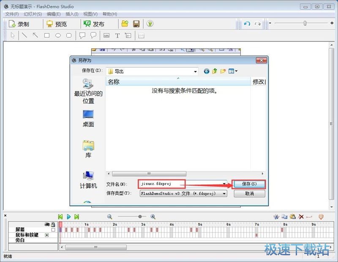Click the zoom minus button at top
The height and width of the screenshot is (262, 338).
[270, 23]
